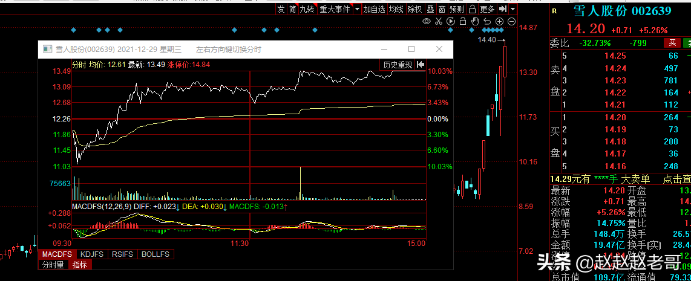Click the 预测 forecast button

[x=457, y=9]
